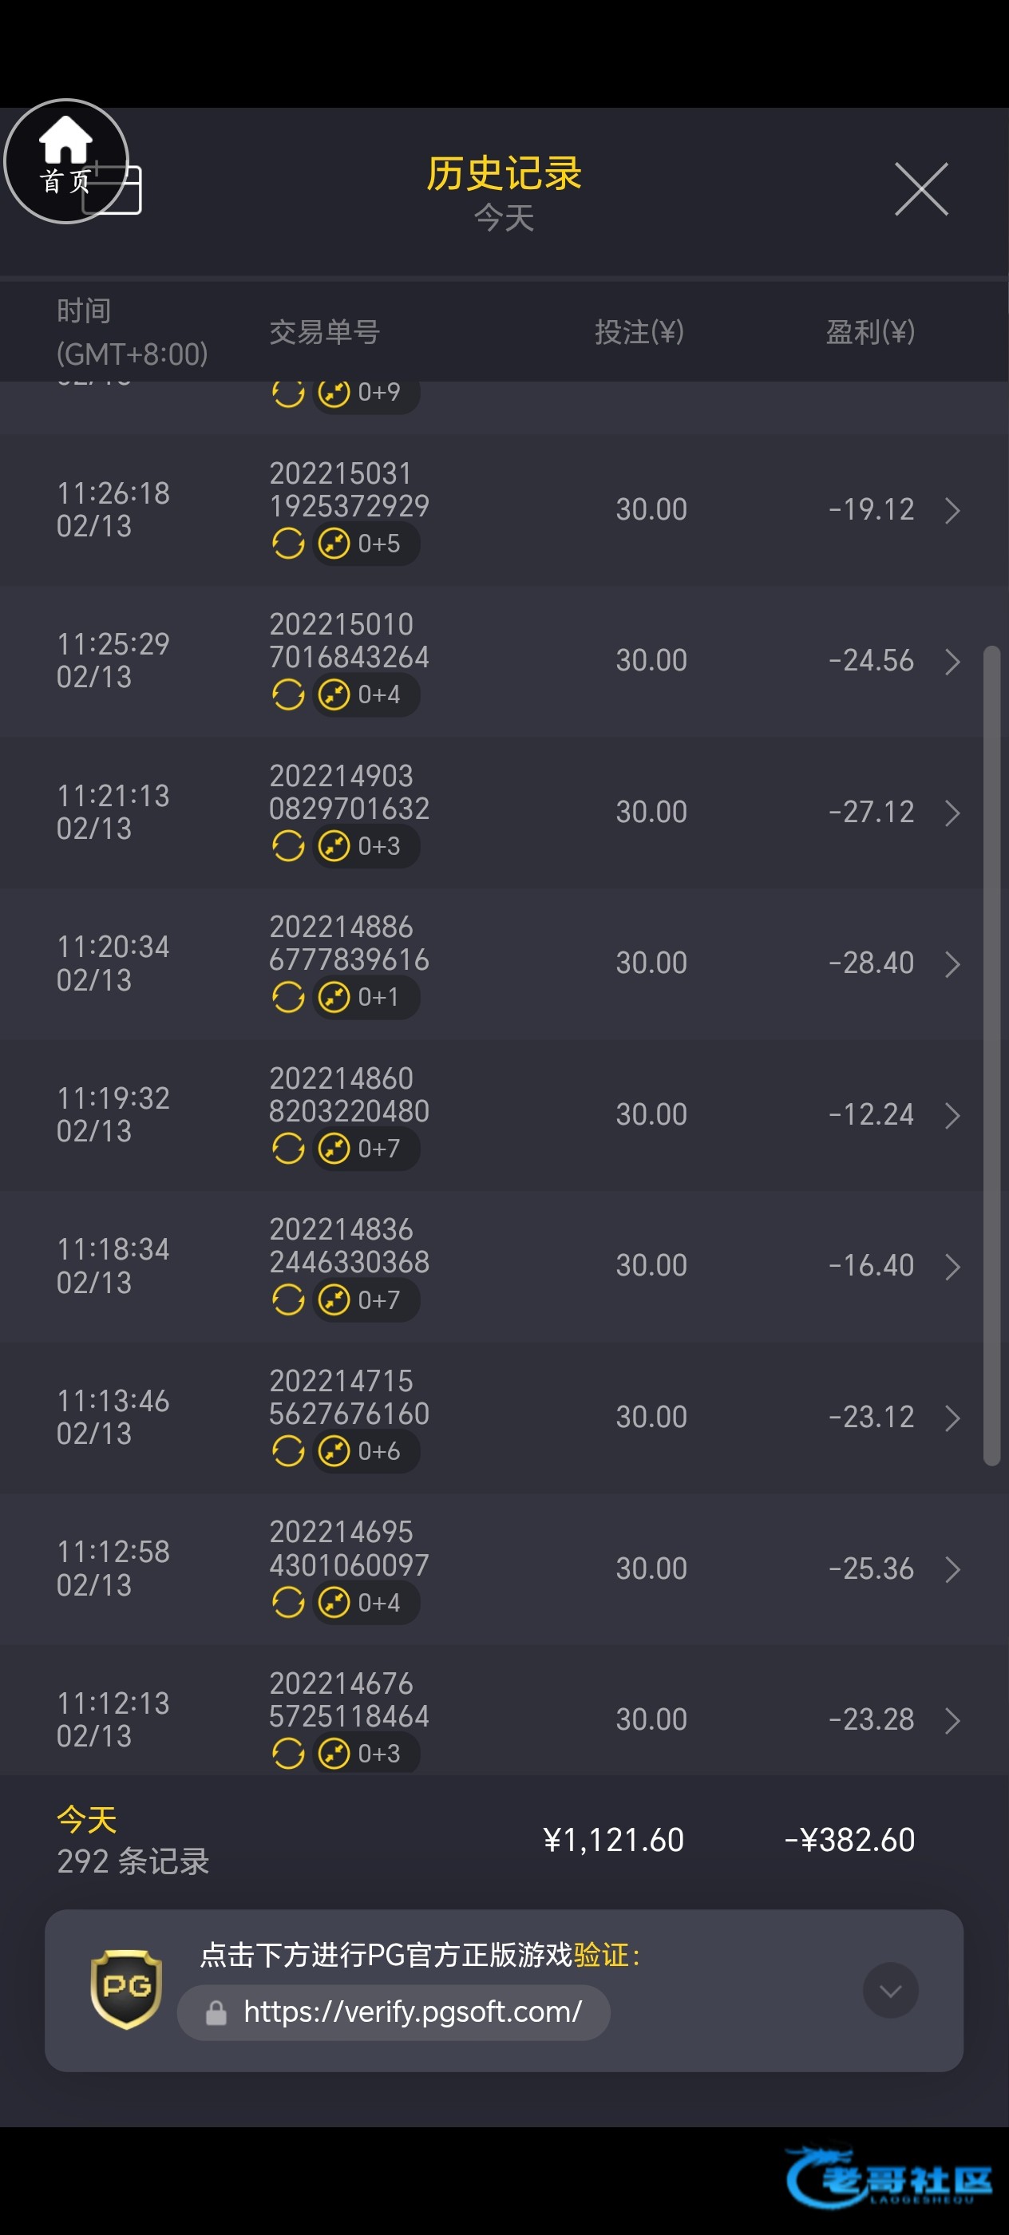
Task: Open details arrow for -24.56 record
Action: (952, 661)
